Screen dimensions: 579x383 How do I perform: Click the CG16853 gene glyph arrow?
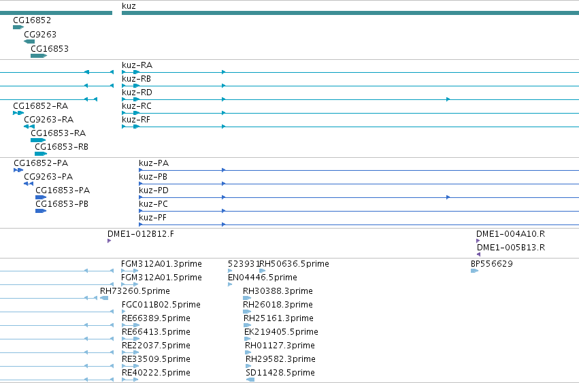39,56
